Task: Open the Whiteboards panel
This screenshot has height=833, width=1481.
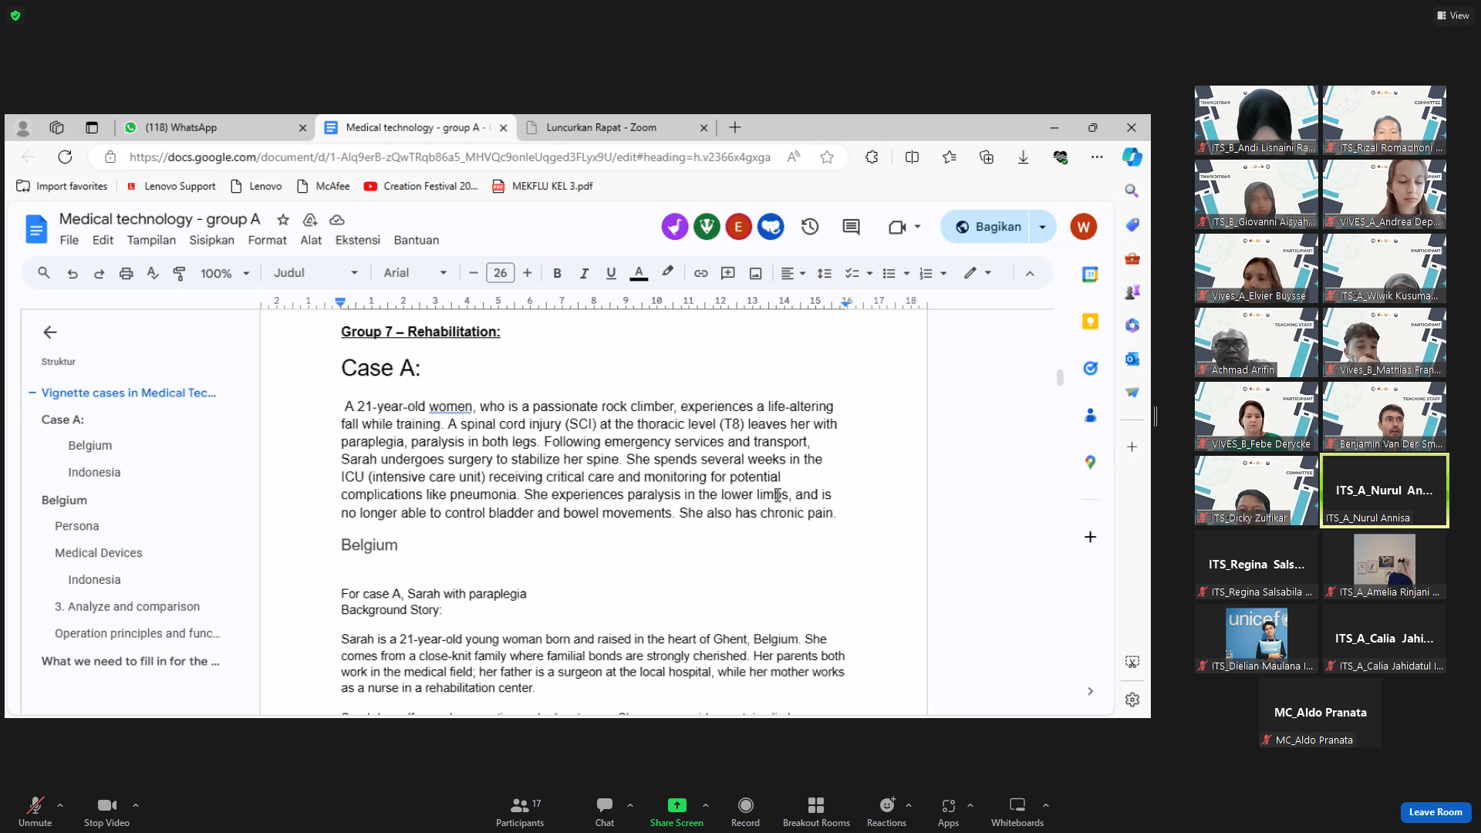Action: pos(1017,805)
